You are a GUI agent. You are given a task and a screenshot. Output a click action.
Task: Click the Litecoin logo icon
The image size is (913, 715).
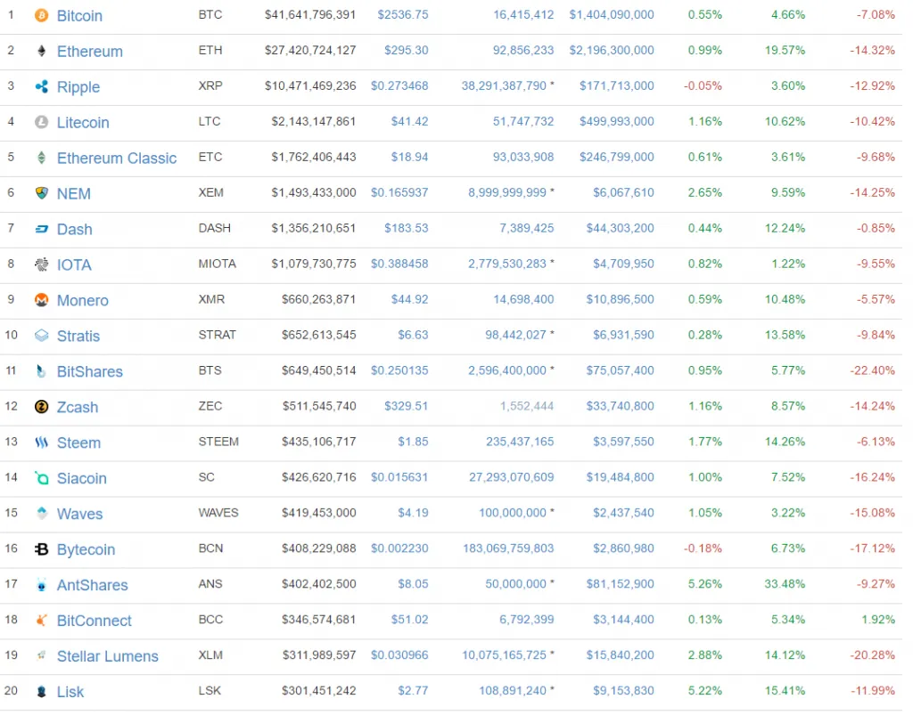pyautogui.click(x=41, y=122)
